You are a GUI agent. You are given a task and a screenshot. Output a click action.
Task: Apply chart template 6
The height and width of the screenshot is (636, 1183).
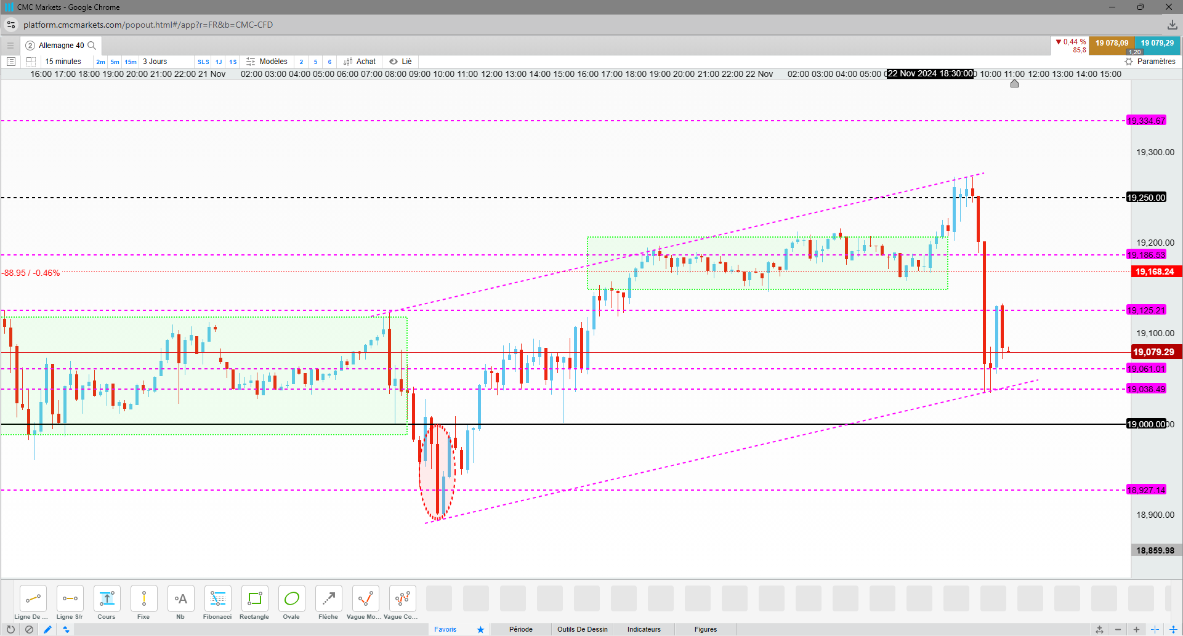329,62
